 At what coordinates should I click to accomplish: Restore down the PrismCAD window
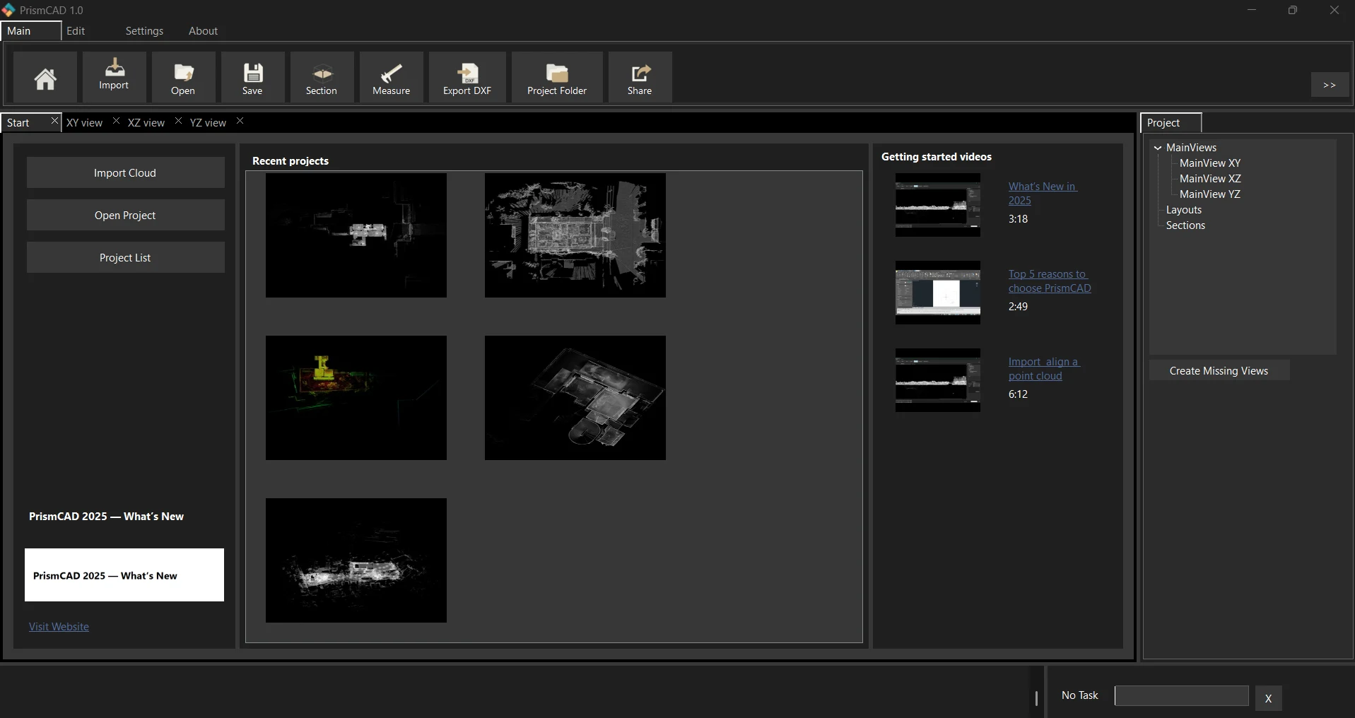coord(1293,10)
